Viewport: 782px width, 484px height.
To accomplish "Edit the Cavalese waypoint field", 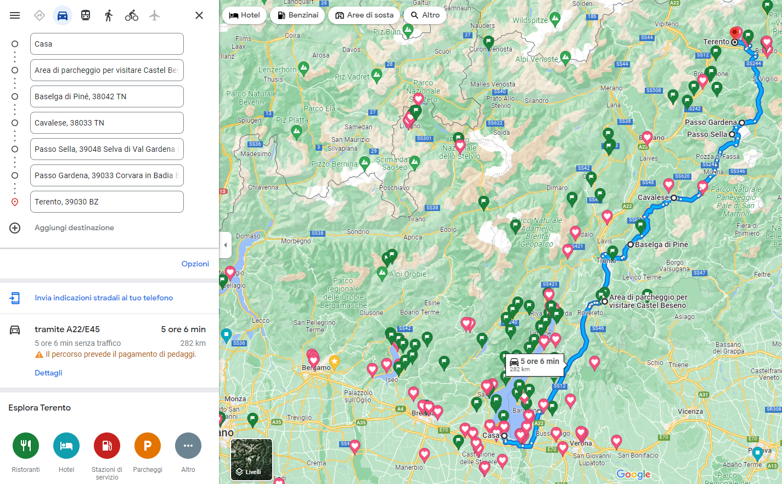I will click(106, 123).
